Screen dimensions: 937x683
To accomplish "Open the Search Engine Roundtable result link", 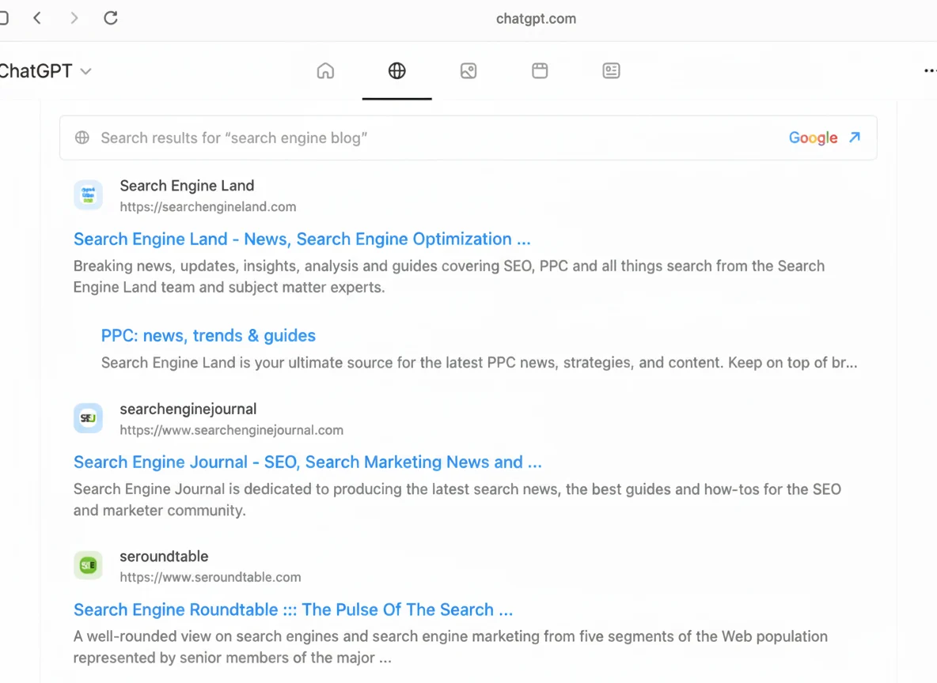I will pos(293,609).
